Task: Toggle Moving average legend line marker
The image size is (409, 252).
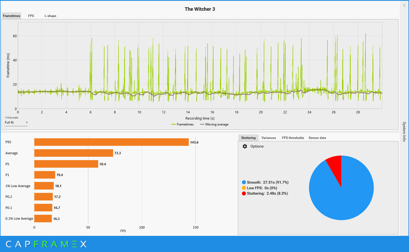Action: [x=202, y=124]
